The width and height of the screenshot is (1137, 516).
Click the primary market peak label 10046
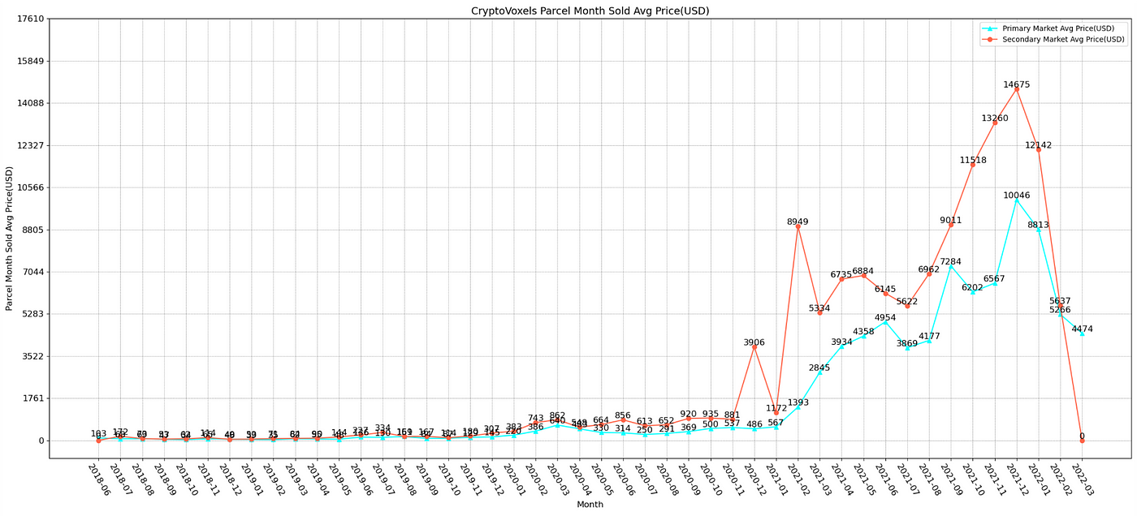[x=1016, y=196]
